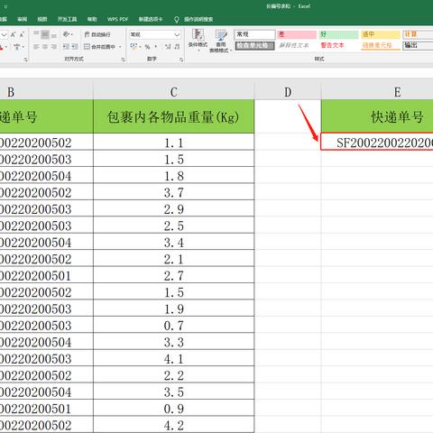This screenshot has width=433, height=433.
Task: Align text right in alignment group
Action: [54, 47]
